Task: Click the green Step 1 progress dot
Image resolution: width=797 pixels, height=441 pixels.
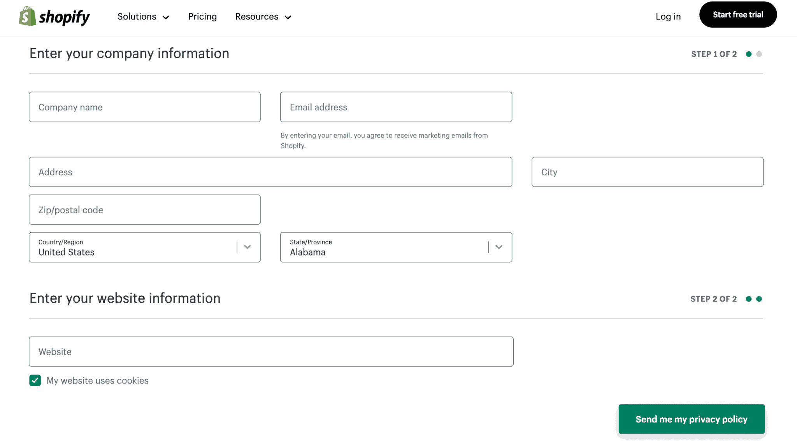Action: tap(749, 54)
